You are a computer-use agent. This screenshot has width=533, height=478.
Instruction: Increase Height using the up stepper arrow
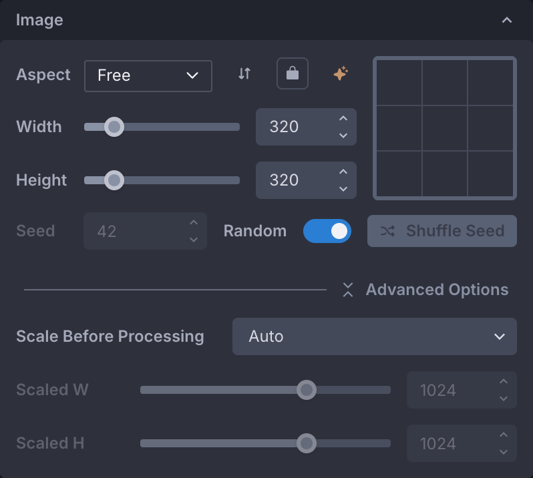click(343, 172)
